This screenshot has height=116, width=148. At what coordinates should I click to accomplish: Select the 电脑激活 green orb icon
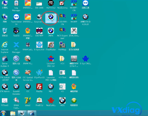click(x=74, y=102)
